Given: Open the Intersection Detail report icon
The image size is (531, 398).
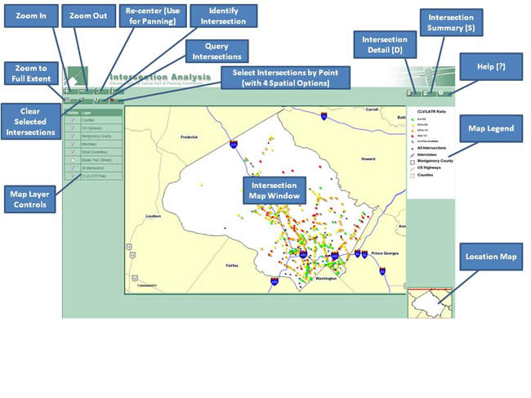Looking at the screenshot, I should [413, 93].
